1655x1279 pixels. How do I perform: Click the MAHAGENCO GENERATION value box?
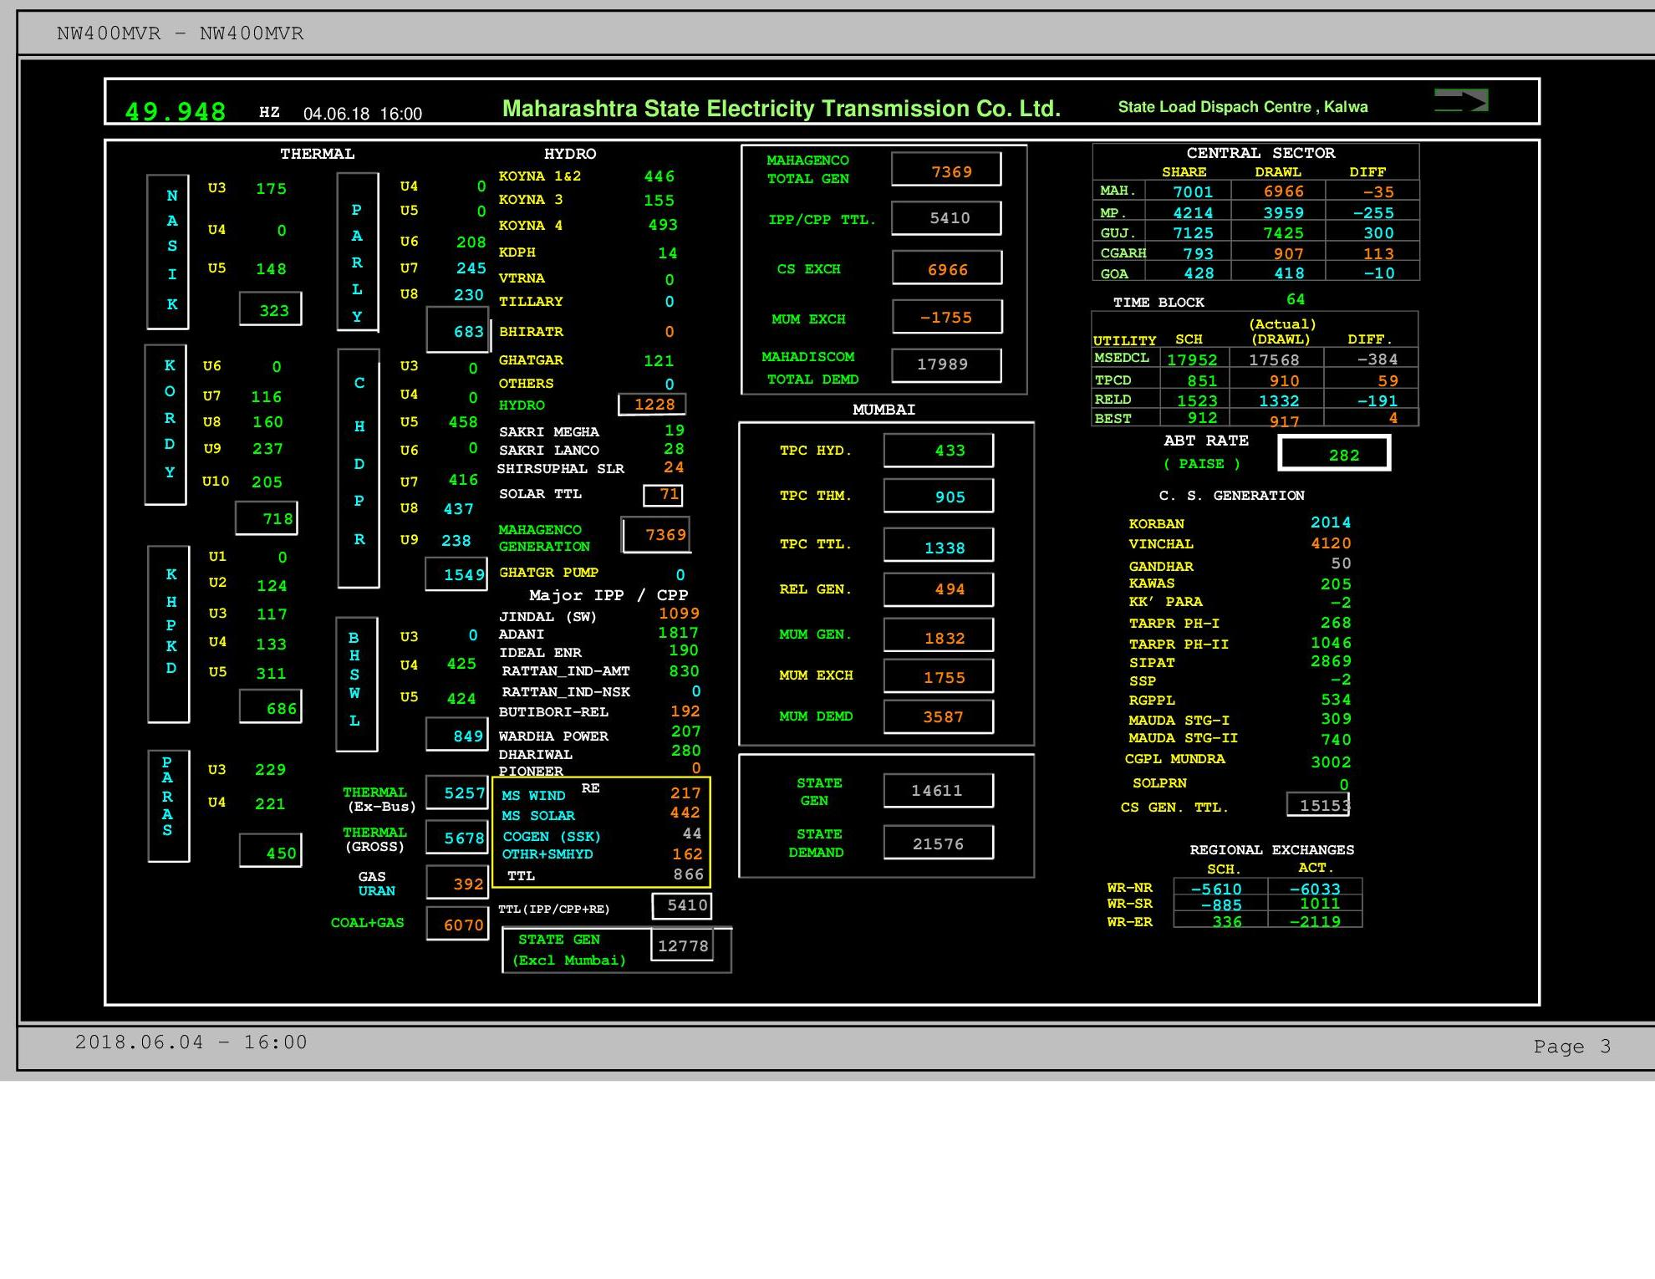[656, 535]
